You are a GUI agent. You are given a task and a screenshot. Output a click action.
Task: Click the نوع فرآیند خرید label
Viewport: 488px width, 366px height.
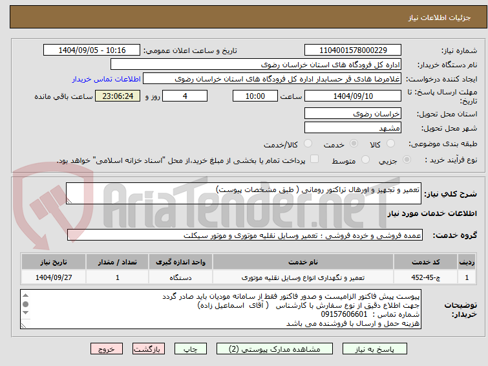pyautogui.click(x=451, y=160)
